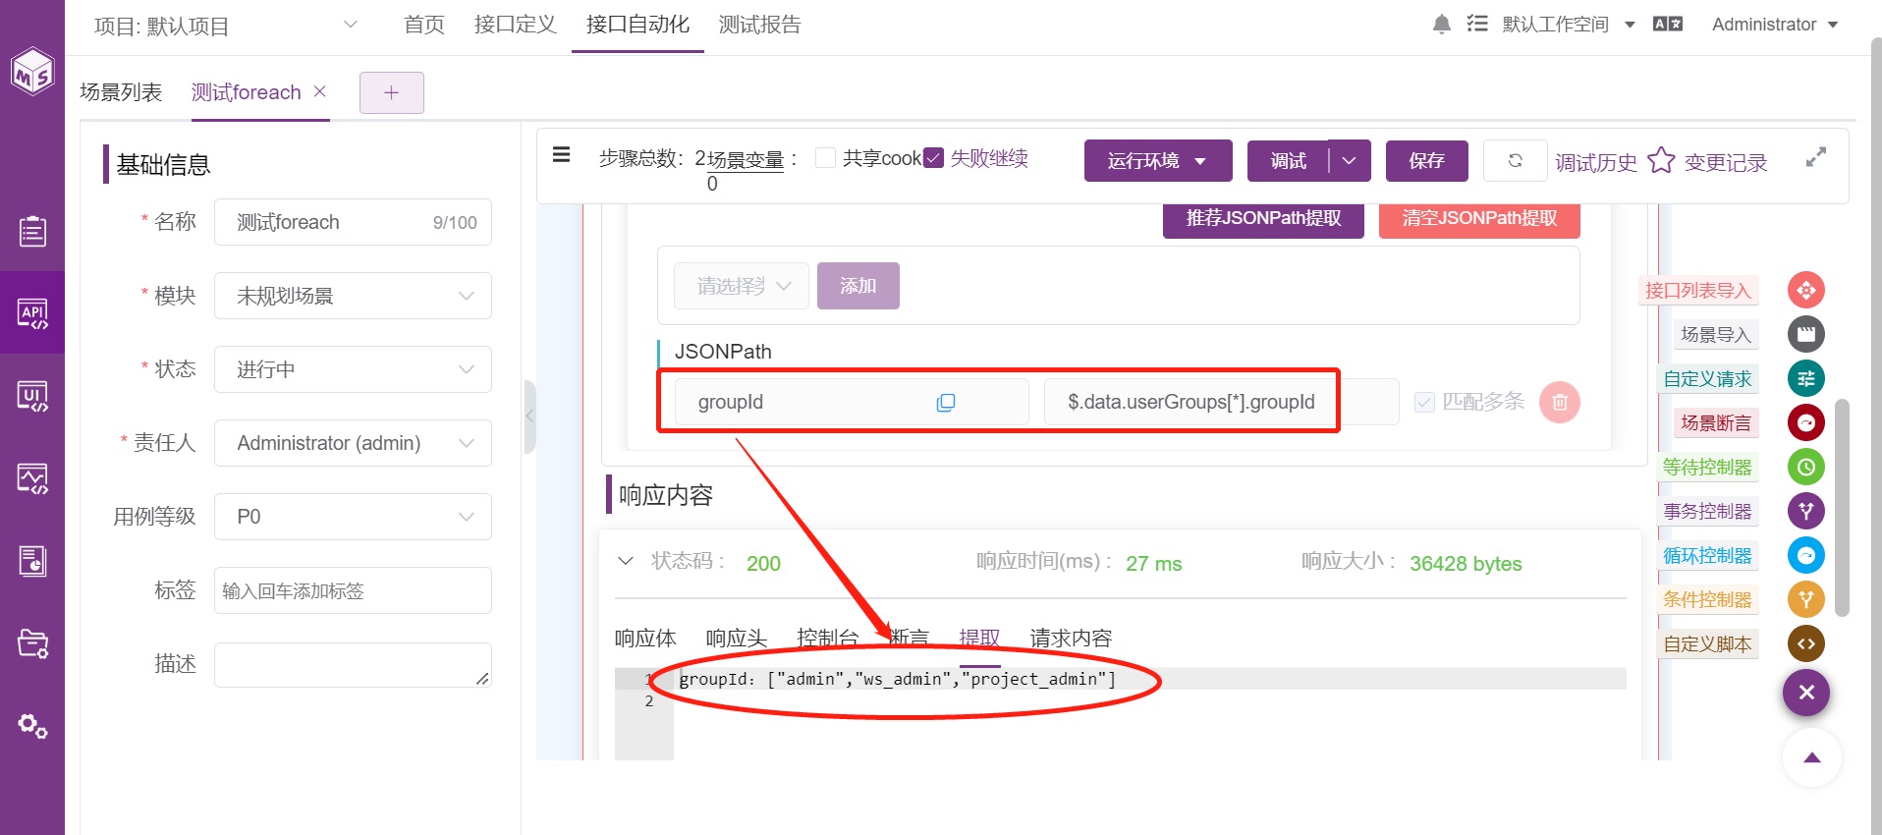Screen dimensions: 1882x835
Task: Toggle the 匹配多条 checkbox
Action: [x=1424, y=402]
